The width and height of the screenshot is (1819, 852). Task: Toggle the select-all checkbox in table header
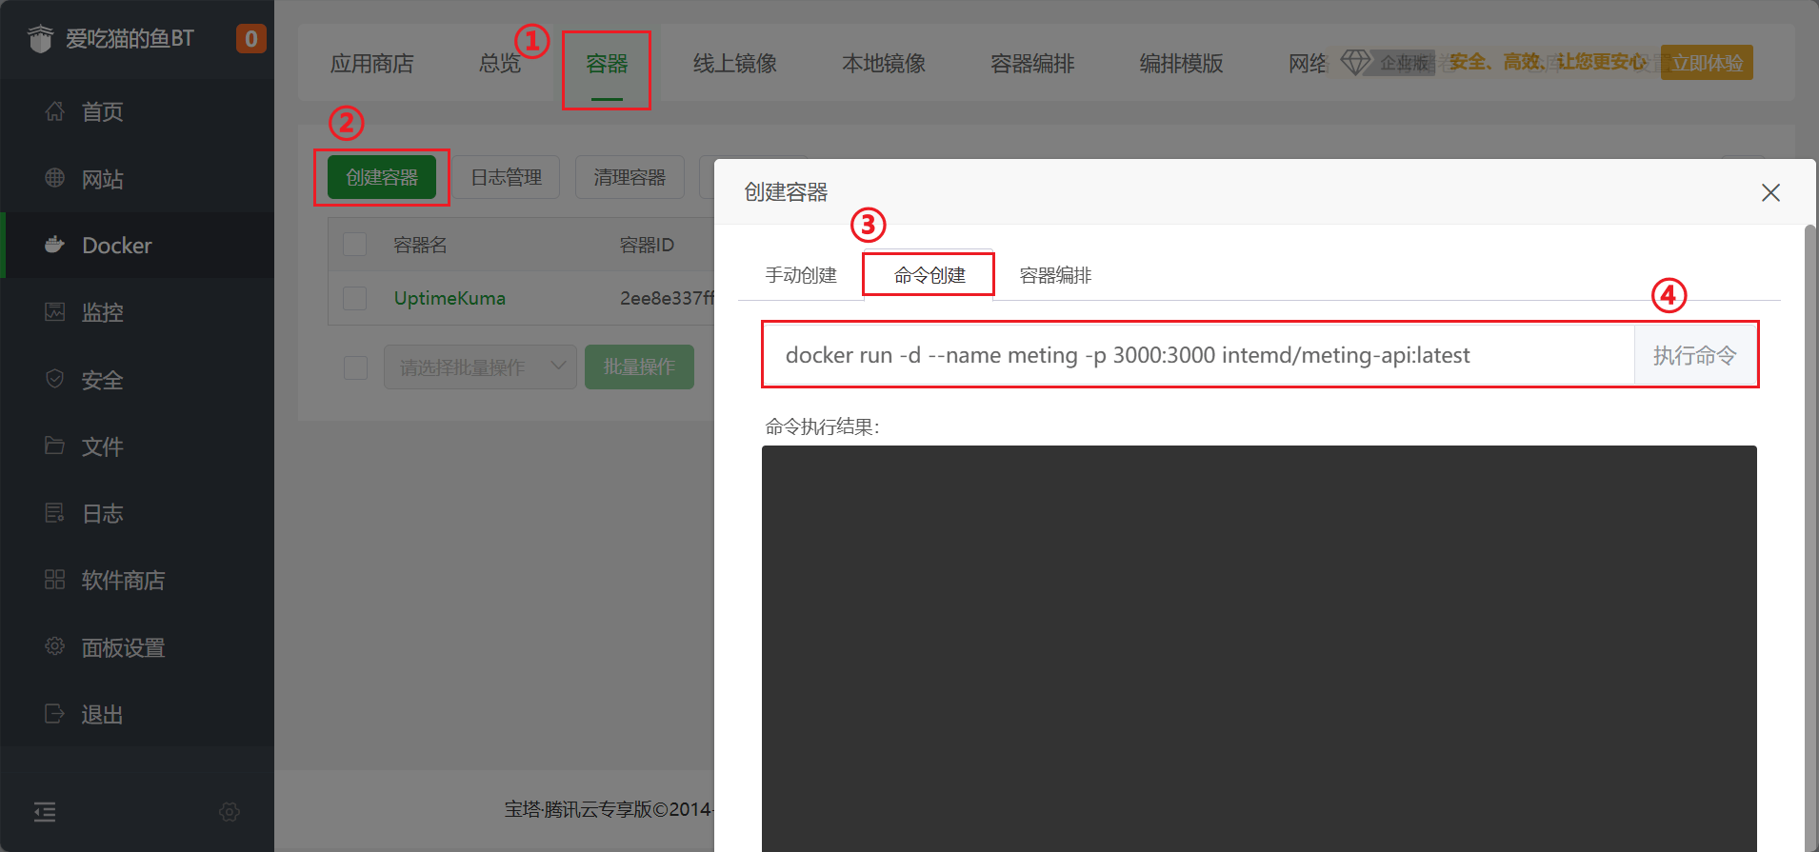pyautogui.click(x=355, y=245)
